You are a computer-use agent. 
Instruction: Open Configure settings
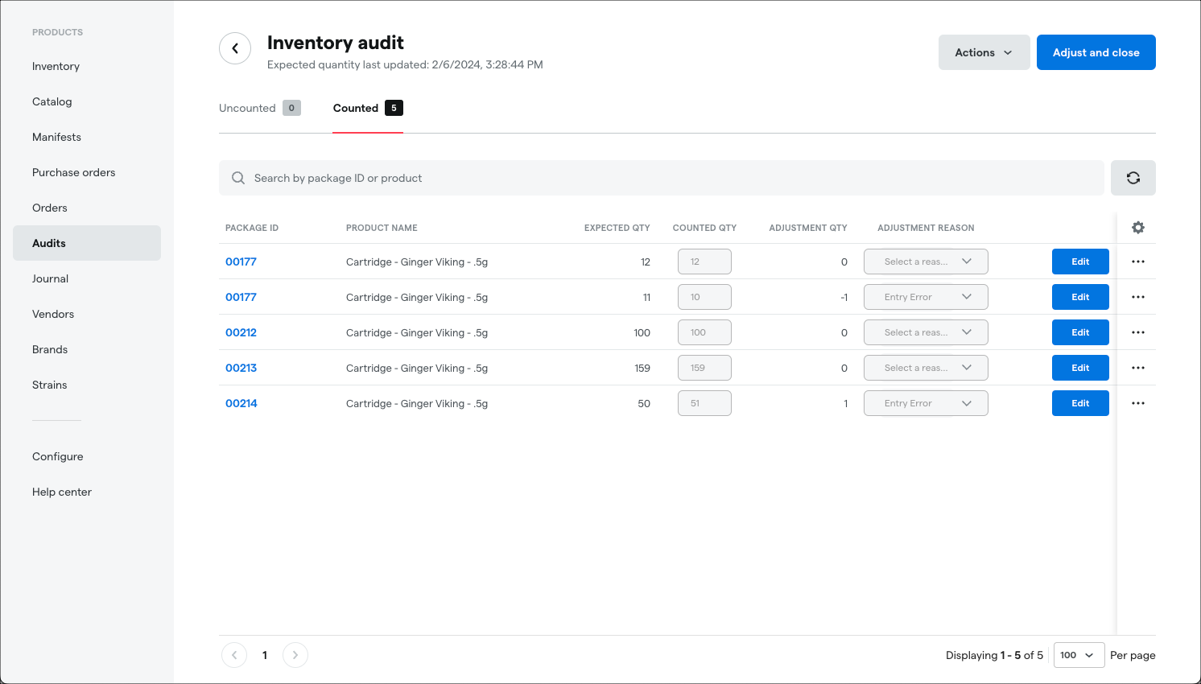(87, 456)
